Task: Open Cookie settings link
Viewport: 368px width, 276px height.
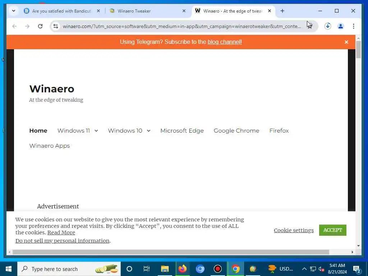Action: [x=294, y=230]
